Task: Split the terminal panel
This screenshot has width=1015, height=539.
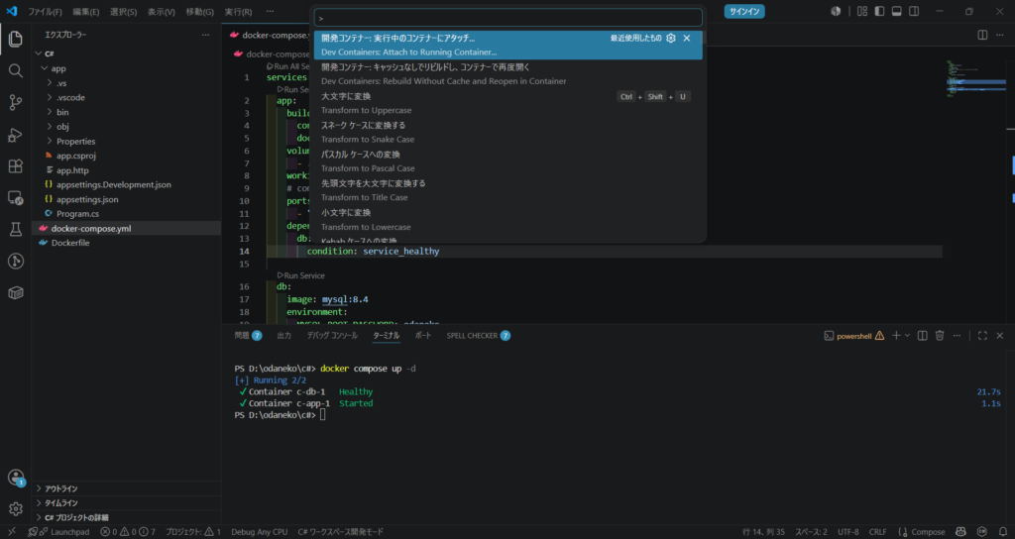Action: click(923, 335)
